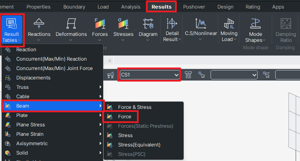
Task: Close the document tab with X
Action: tap(110, 61)
